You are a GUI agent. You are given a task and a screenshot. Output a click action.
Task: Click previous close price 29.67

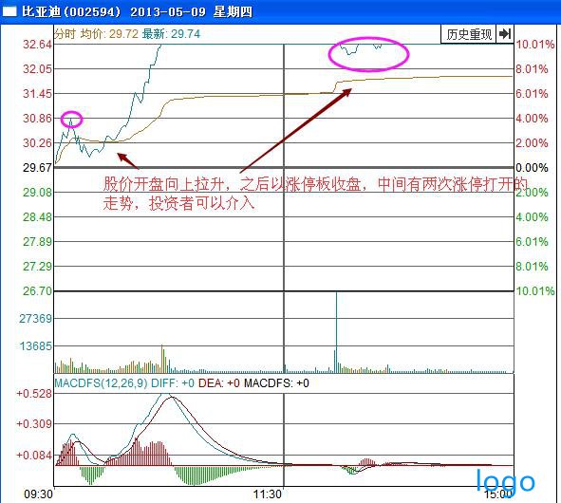pyautogui.click(x=37, y=167)
